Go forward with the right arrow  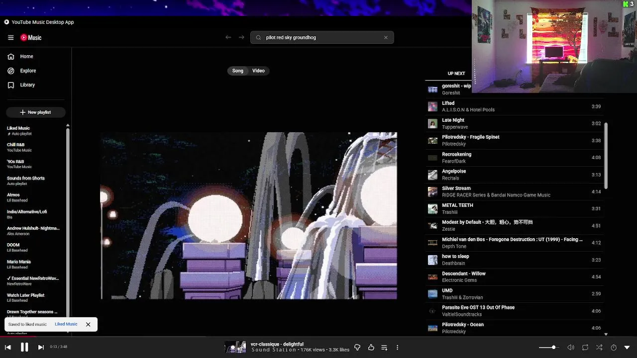pyautogui.click(x=241, y=37)
